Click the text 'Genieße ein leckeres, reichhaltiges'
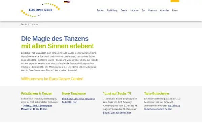 [x=39, y=99]
